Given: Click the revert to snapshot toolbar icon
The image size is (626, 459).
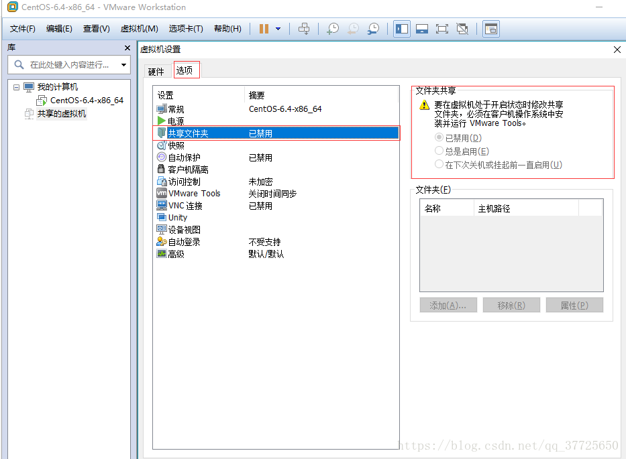Looking at the screenshot, I should pos(353,29).
